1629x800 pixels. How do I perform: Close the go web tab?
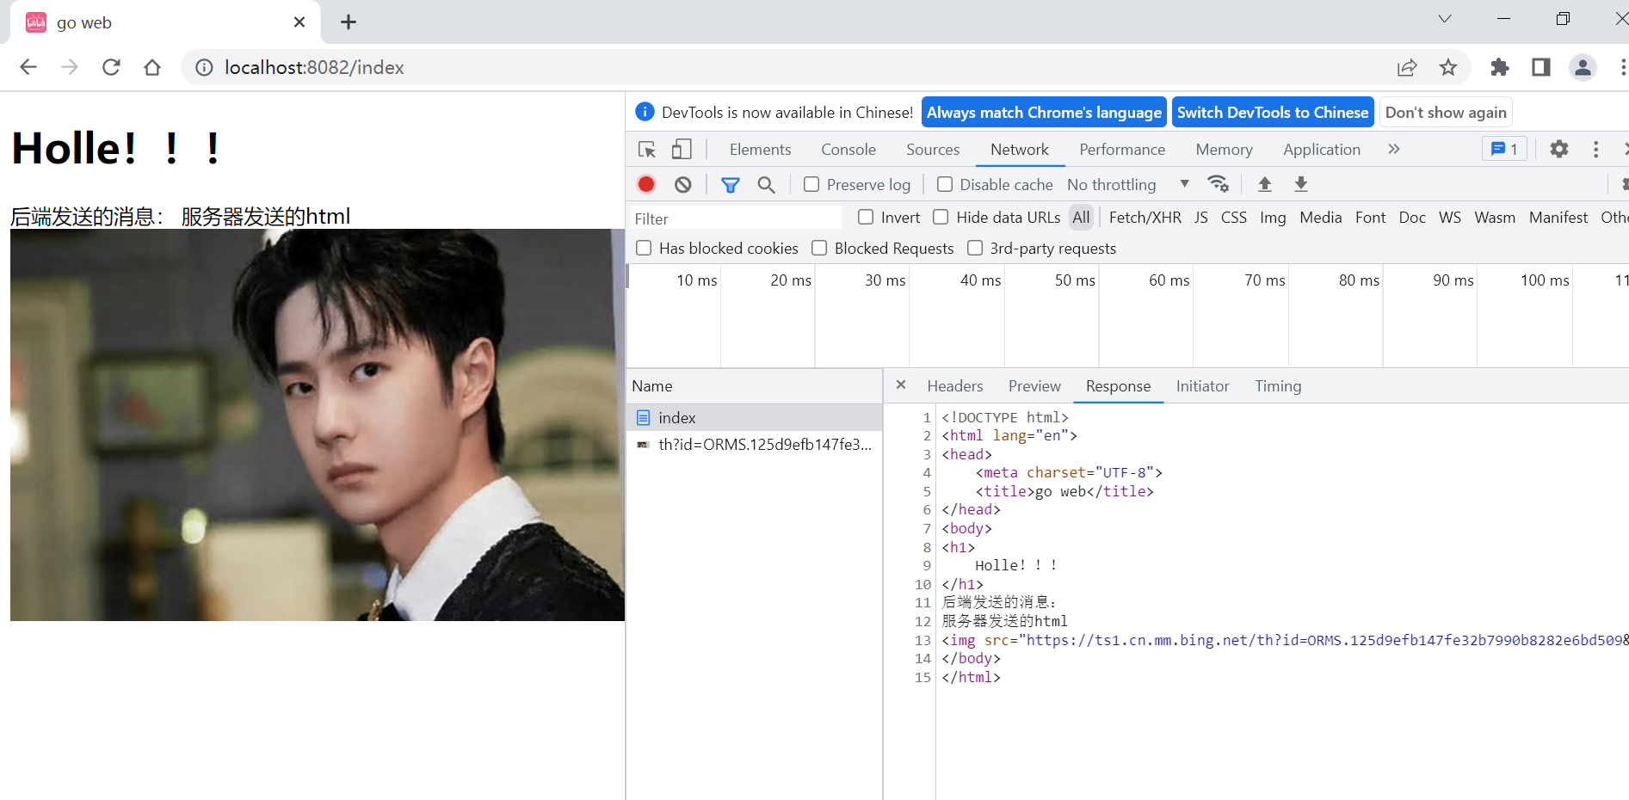pos(299,22)
